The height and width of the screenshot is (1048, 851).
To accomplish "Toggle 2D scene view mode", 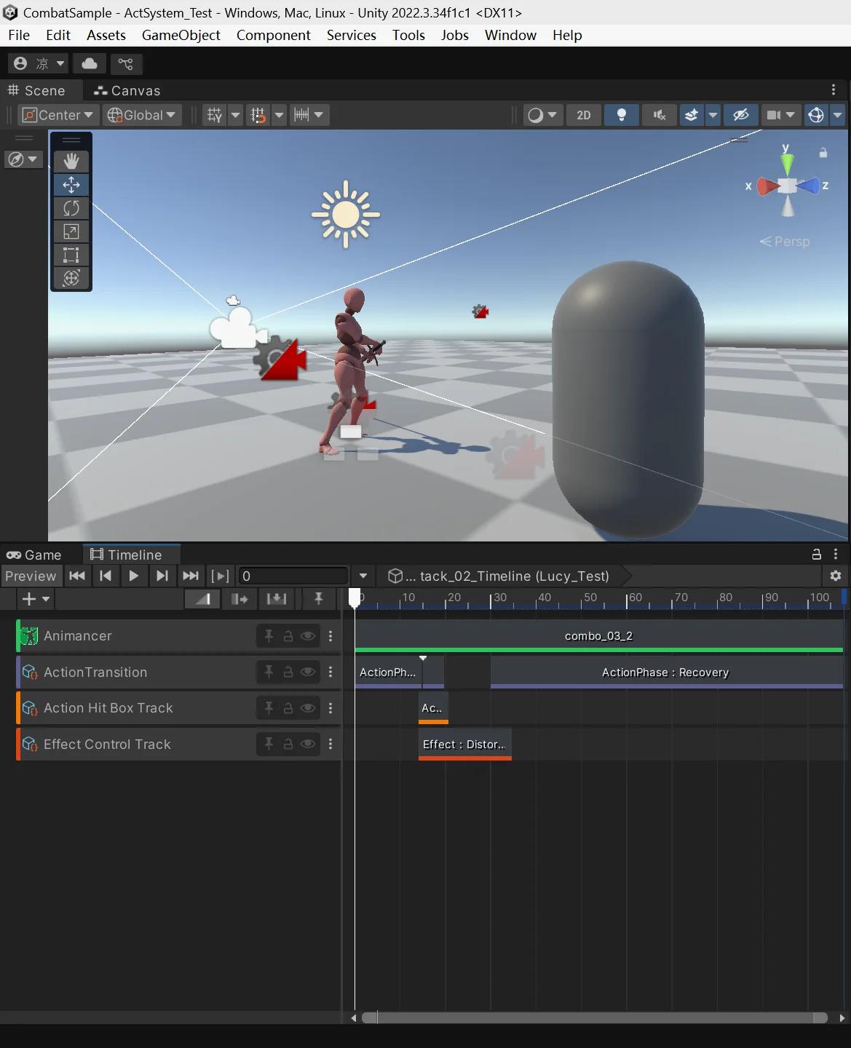I will tap(583, 115).
